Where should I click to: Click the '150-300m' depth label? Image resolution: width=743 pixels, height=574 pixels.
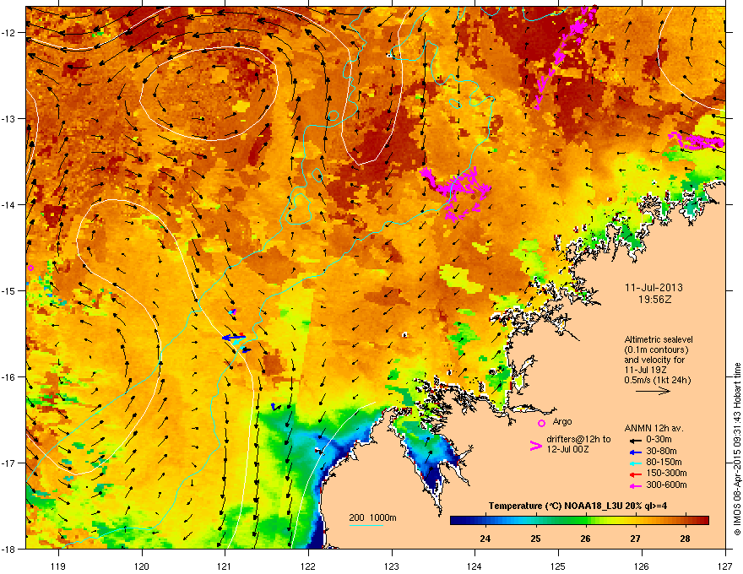pos(666,473)
